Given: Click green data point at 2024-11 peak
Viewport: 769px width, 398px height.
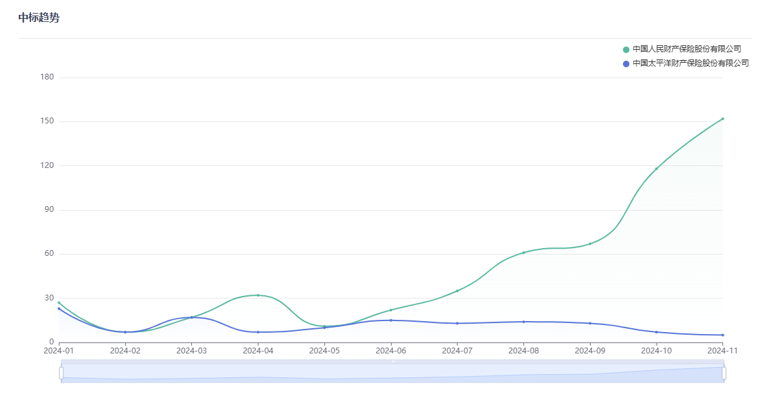Looking at the screenshot, I should click(x=722, y=119).
